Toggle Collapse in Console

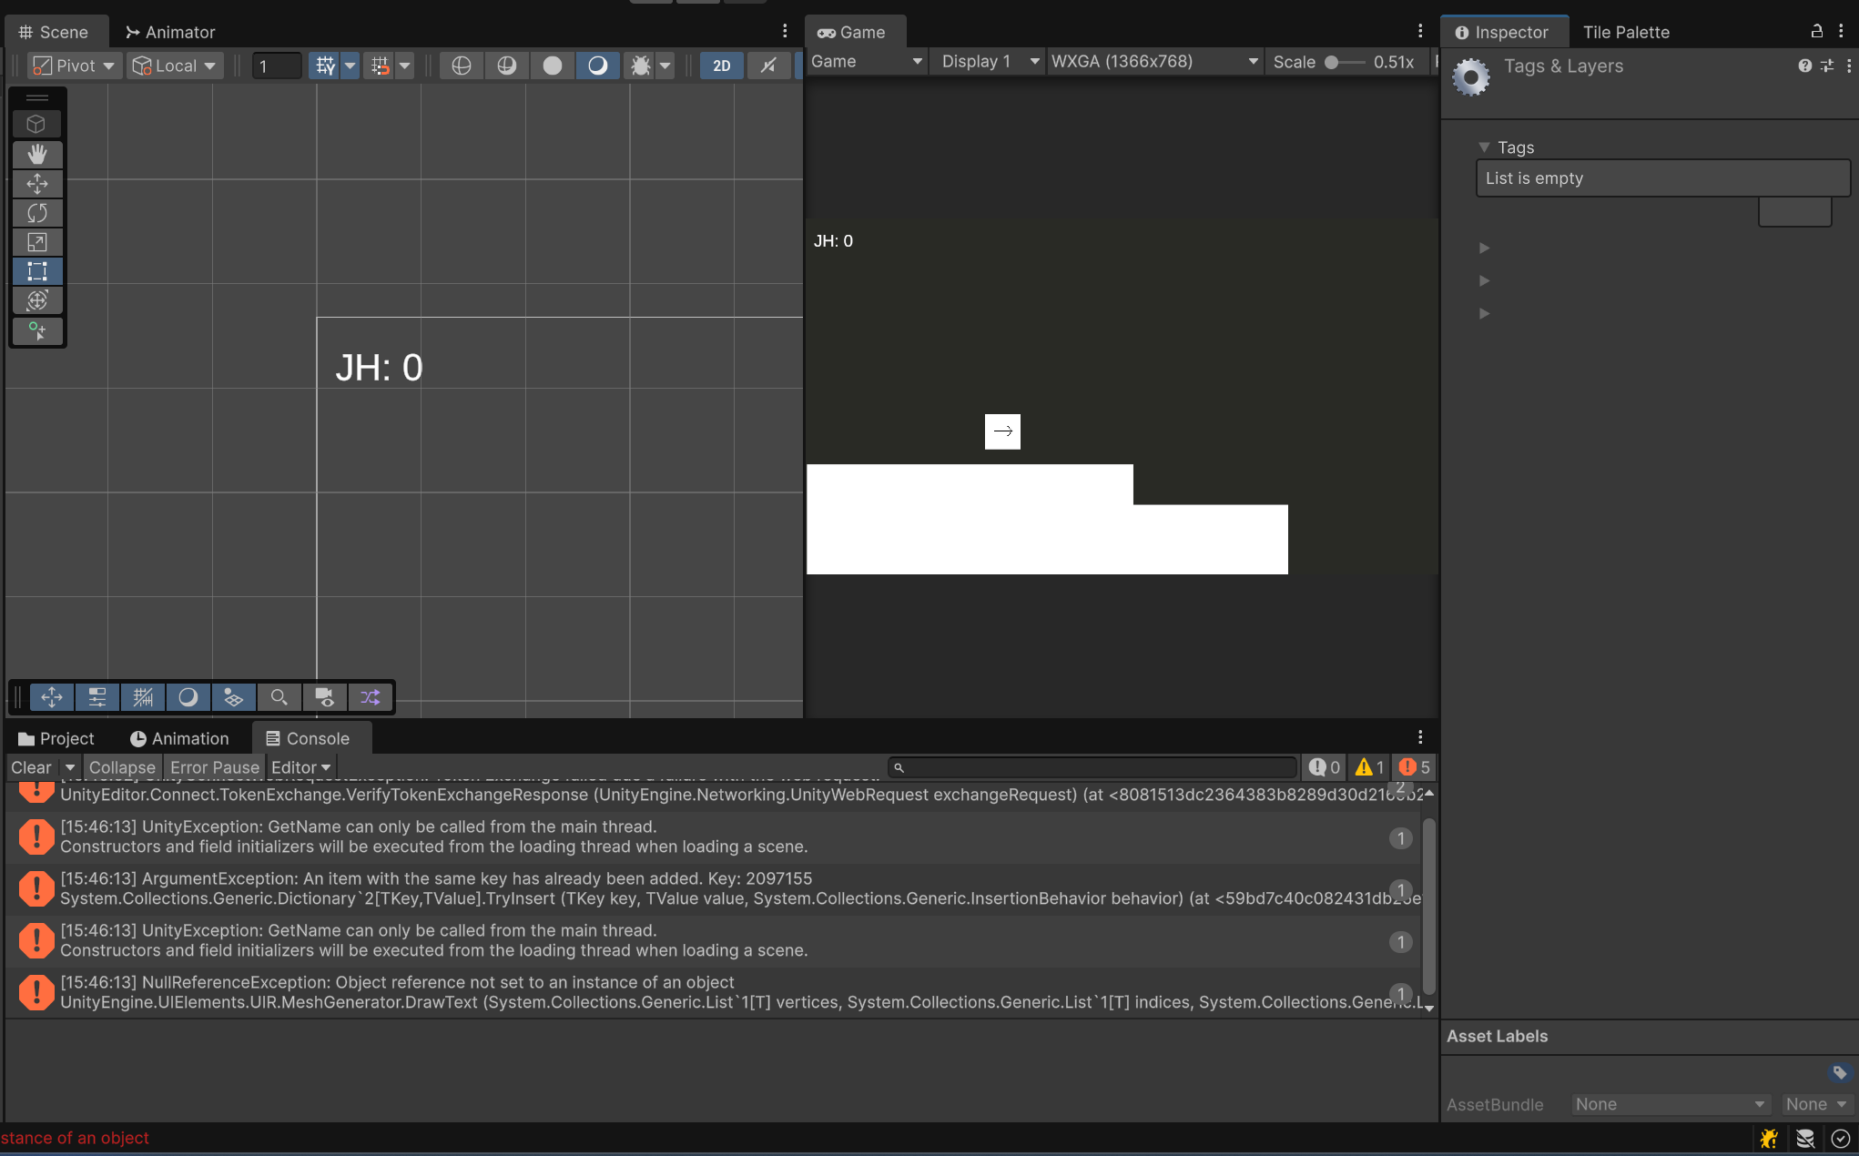pyautogui.click(x=122, y=767)
